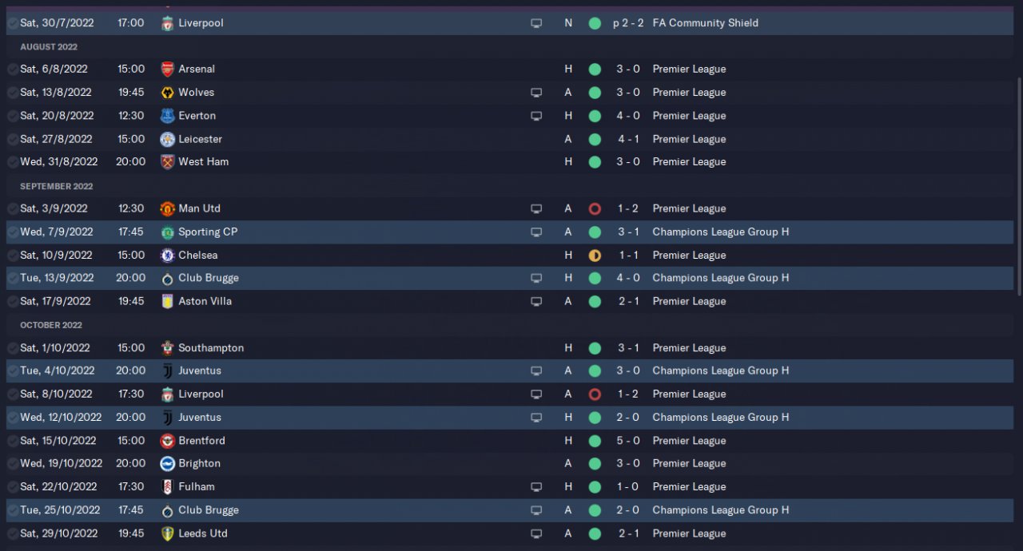Screen dimensions: 1023x551
Task: Click draw indicator on Chelsea match
Action: (595, 256)
